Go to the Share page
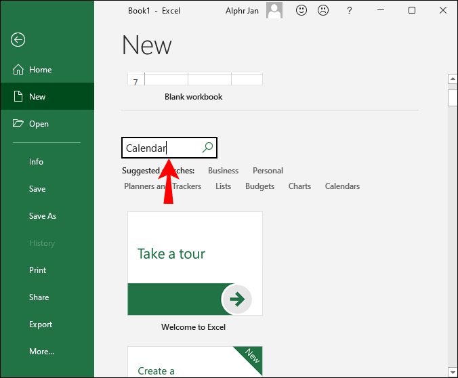 [39, 297]
